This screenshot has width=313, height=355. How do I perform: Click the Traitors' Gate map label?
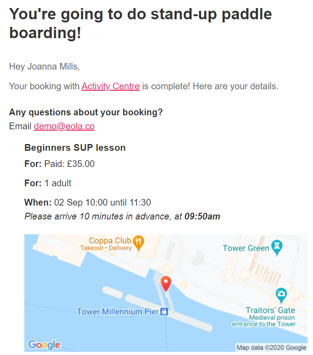coord(270,310)
